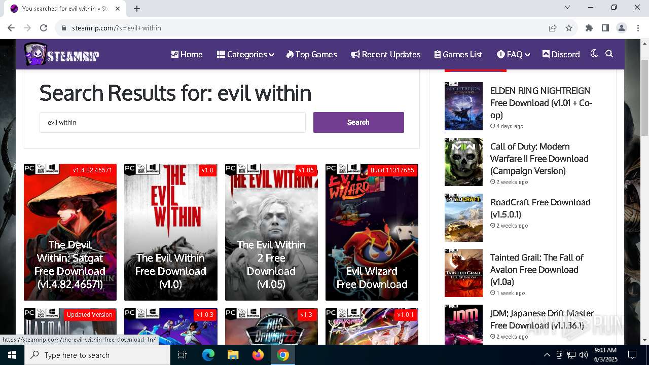
Task: Click the taskbar 'Type here to search' box
Action: coord(97,355)
